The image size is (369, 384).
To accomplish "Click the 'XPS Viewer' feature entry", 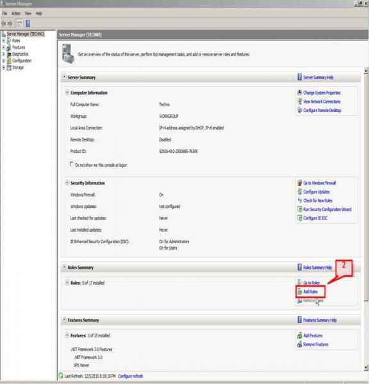I will pyautogui.click(x=81, y=365).
